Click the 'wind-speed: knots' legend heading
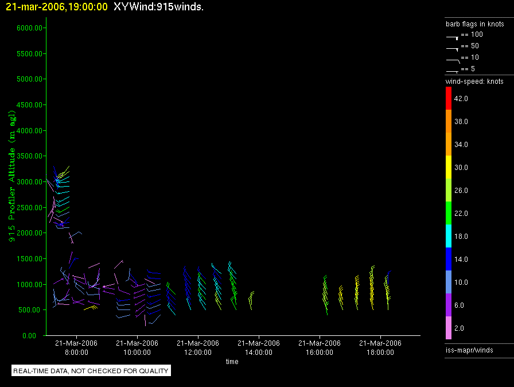The image size is (514, 387). point(474,82)
